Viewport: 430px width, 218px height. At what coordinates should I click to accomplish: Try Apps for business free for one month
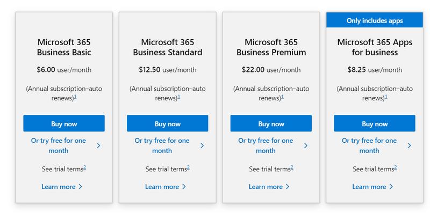click(x=369, y=146)
